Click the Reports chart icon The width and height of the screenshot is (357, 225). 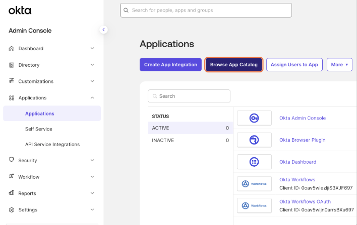(12, 192)
